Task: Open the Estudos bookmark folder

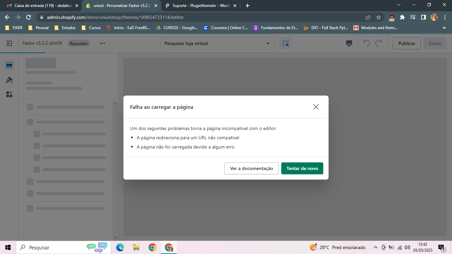Action: (x=65, y=28)
